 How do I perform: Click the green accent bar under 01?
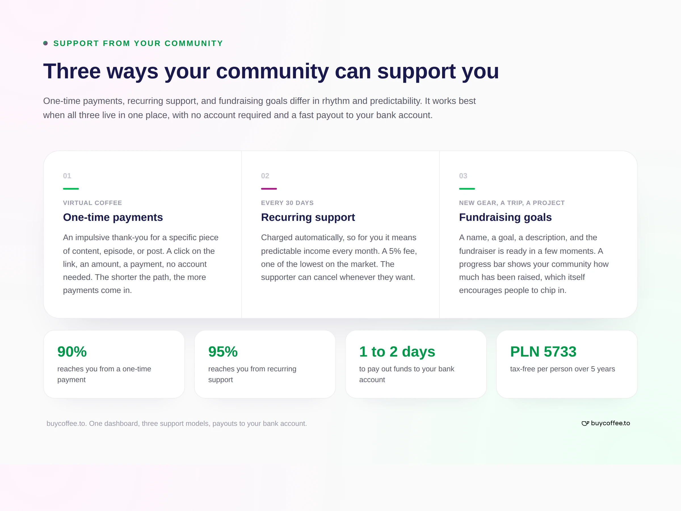point(71,189)
